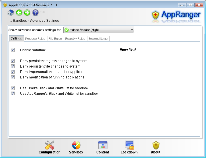Open Configuration wrench and screwdriver icon

[x=49, y=145]
